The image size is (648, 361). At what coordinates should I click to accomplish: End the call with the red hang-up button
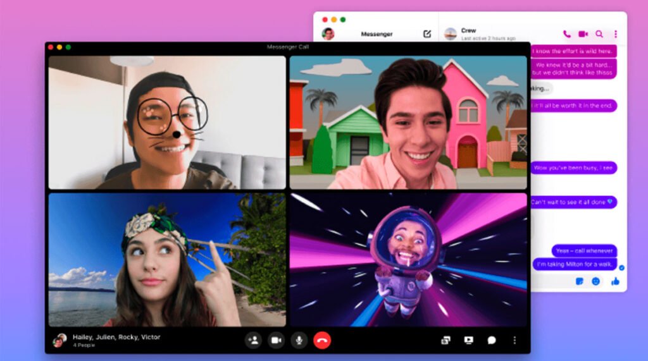click(x=322, y=340)
